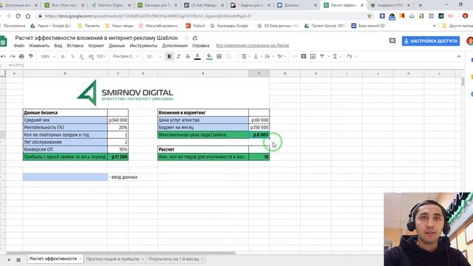Increase decimal places with the .00 button
This screenshot has height=266, width=473.
(x=91, y=56)
